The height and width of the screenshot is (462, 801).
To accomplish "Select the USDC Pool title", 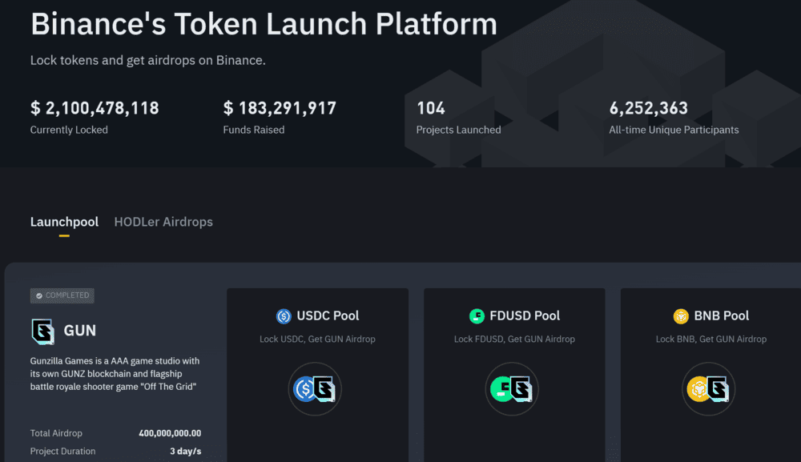I will [x=328, y=316].
